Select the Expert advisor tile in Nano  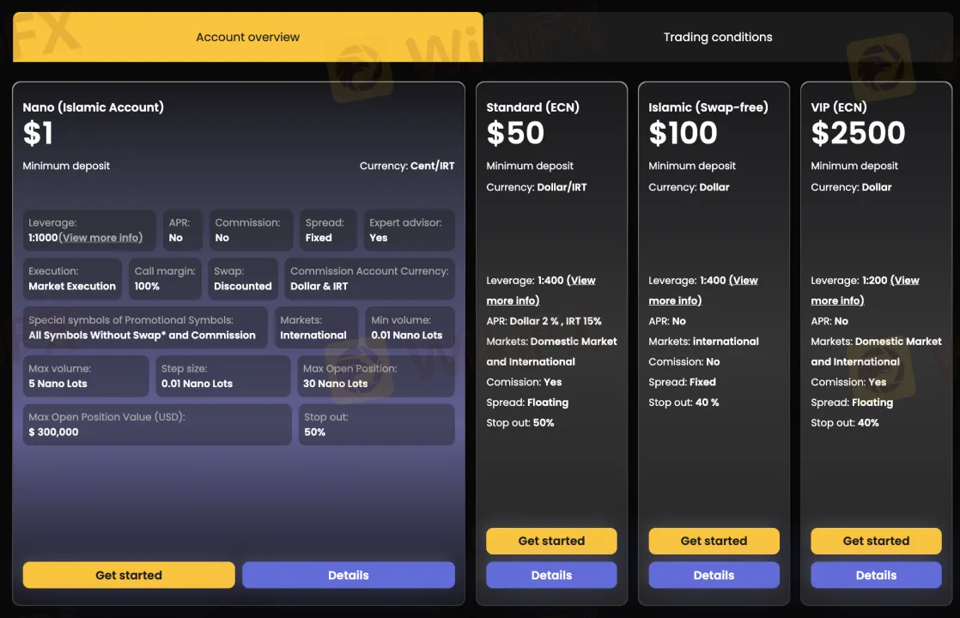[408, 230]
